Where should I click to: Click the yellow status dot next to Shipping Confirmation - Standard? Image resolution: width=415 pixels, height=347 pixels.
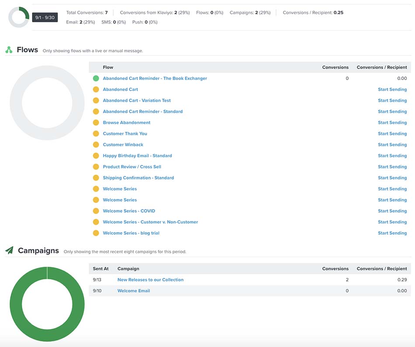click(x=96, y=178)
